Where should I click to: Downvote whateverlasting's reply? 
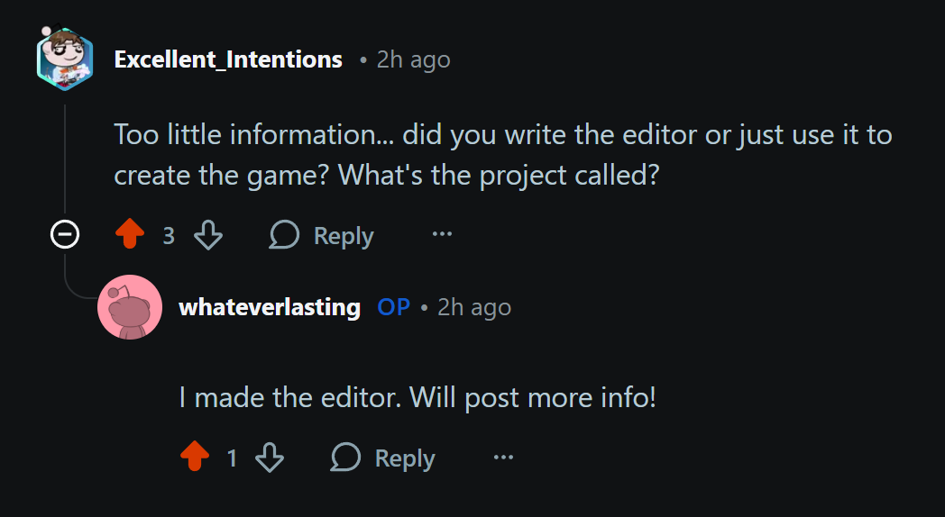270,458
